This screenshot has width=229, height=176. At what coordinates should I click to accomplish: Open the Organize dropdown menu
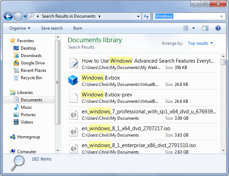(20, 28)
